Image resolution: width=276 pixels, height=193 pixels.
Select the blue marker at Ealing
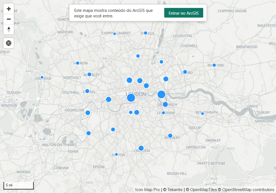87,91
